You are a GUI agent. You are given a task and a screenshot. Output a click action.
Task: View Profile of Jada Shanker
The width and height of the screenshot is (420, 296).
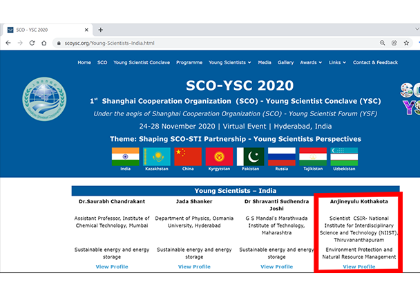click(194, 267)
